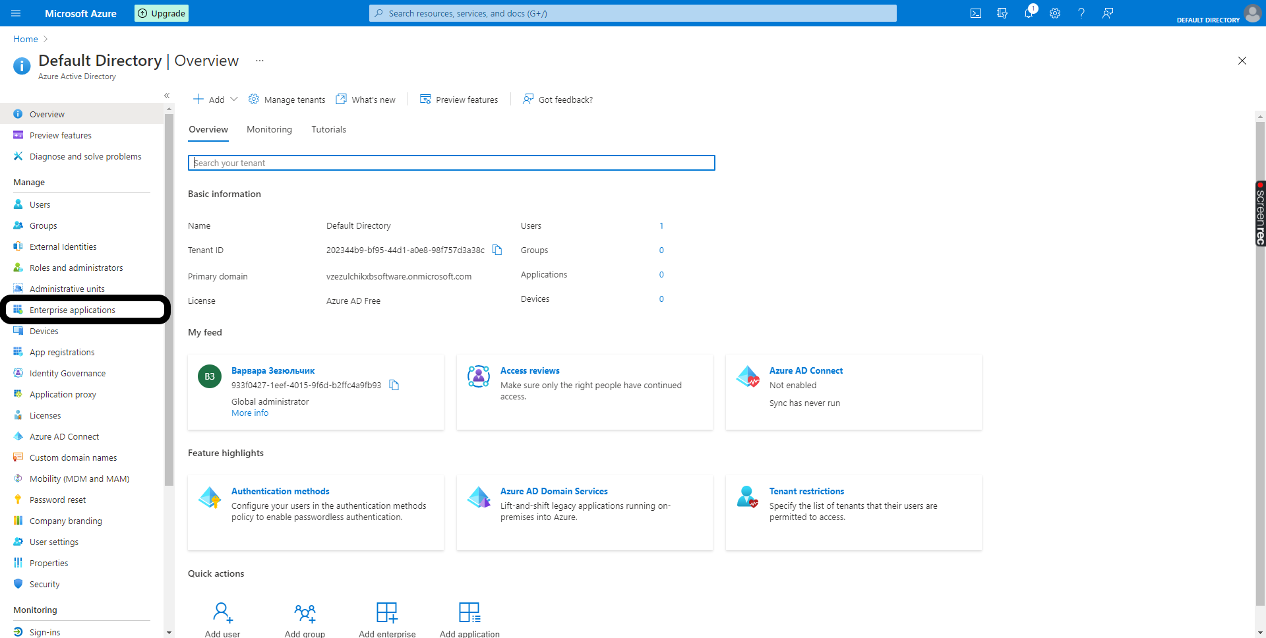Open the Tenant restrictions link
Image resolution: width=1266 pixels, height=638 pixels.
(806, 491)
